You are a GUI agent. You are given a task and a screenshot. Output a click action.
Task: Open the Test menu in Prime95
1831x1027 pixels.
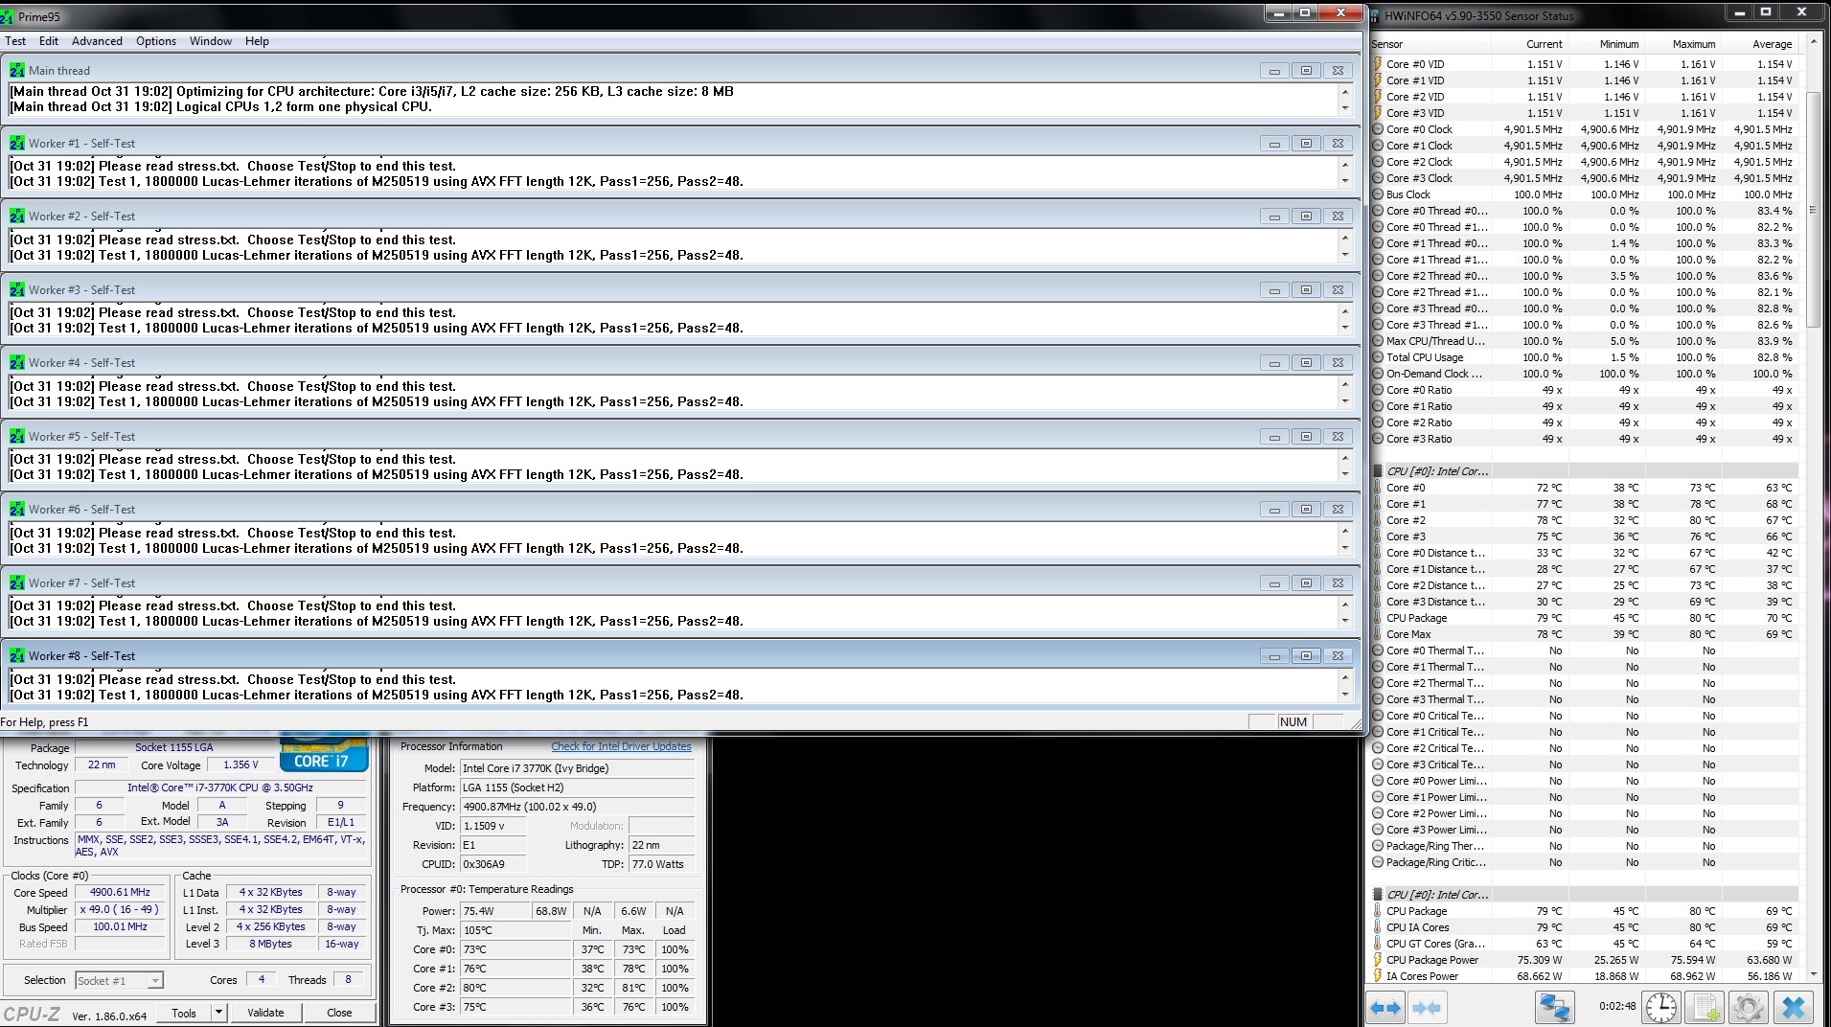15,41
